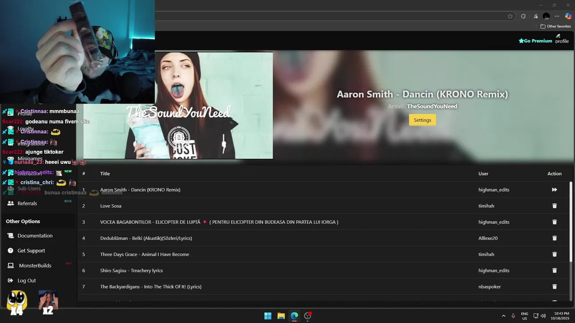Select The Backyardigans - Into The Thick title

[150, 287]
